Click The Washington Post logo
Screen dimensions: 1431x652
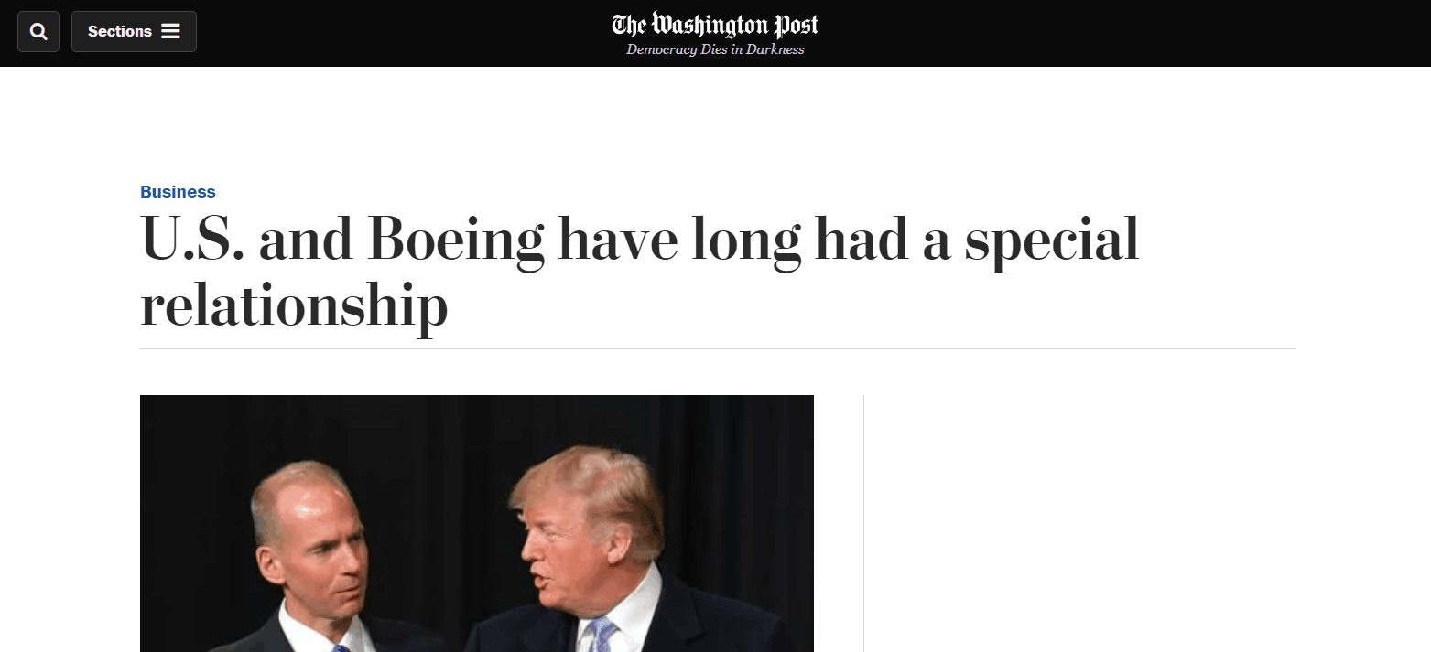click(x=715, y=25)
